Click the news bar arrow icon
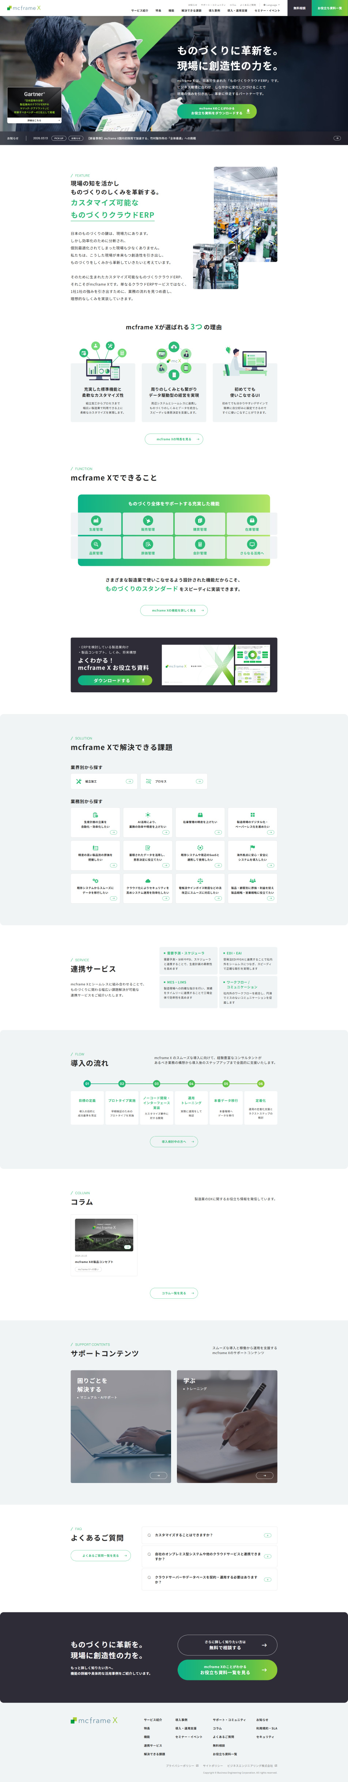The image size is (348, 1782). pyautogui.click(x=337, y=138)
